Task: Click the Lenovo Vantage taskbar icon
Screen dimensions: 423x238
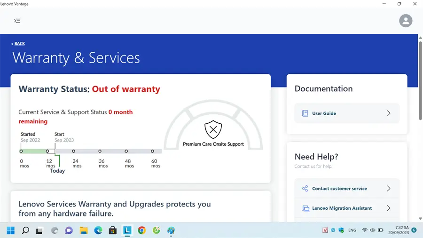Action: [x=127, y=230]
